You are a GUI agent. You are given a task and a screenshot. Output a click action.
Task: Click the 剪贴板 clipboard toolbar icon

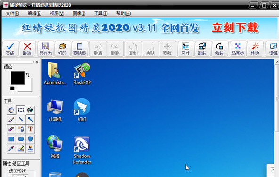80,49
